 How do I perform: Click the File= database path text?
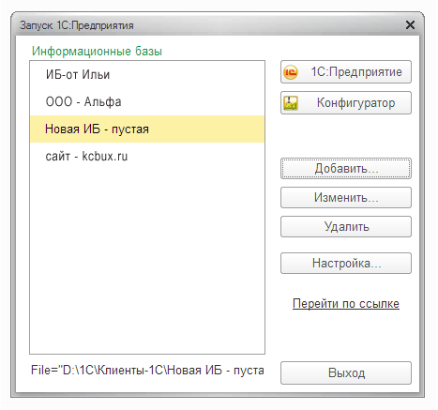tap(147, 371)
